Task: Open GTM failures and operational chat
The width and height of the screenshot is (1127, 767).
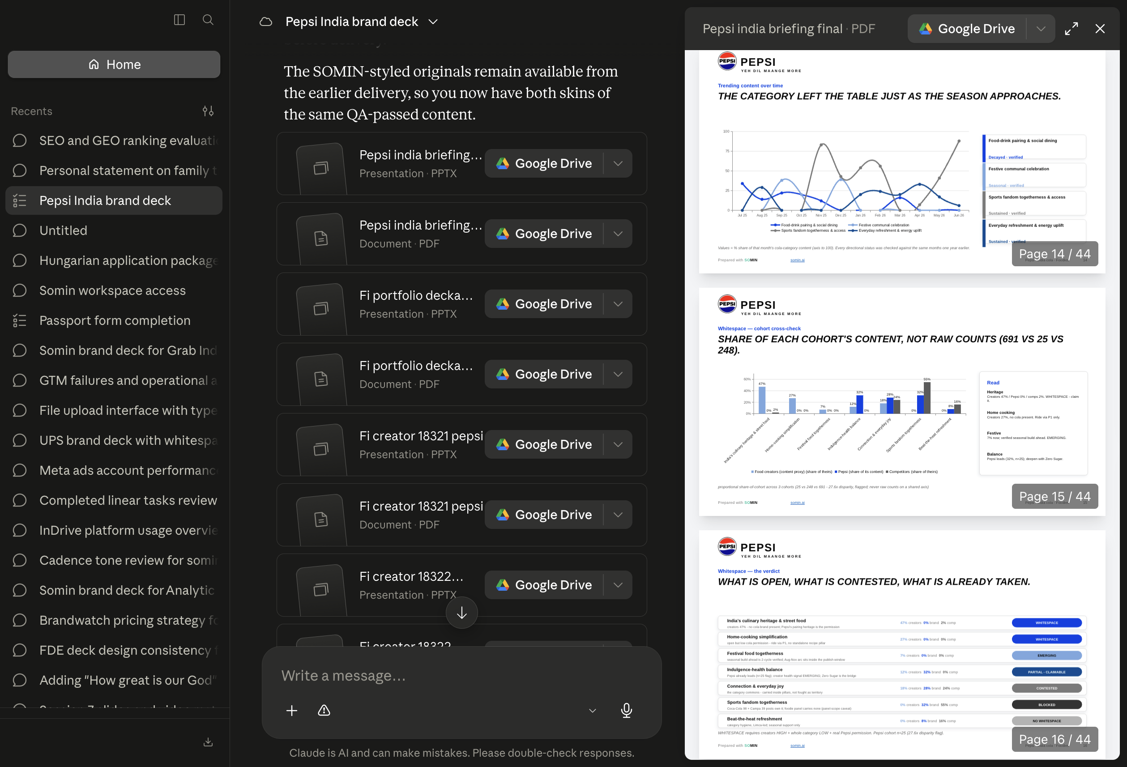Action: point(114,380)
